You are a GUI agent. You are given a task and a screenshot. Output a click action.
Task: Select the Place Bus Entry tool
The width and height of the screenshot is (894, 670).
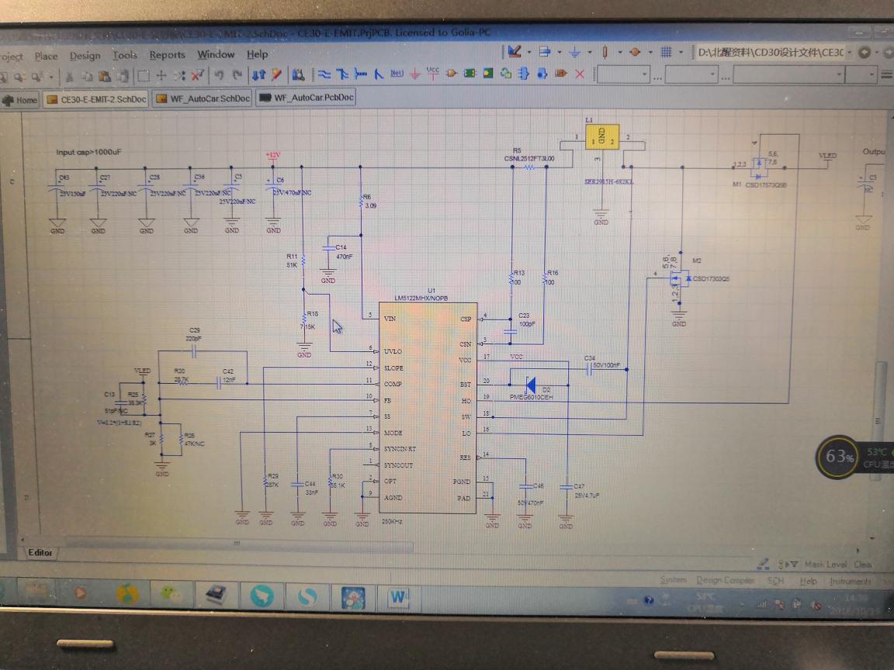379,74
